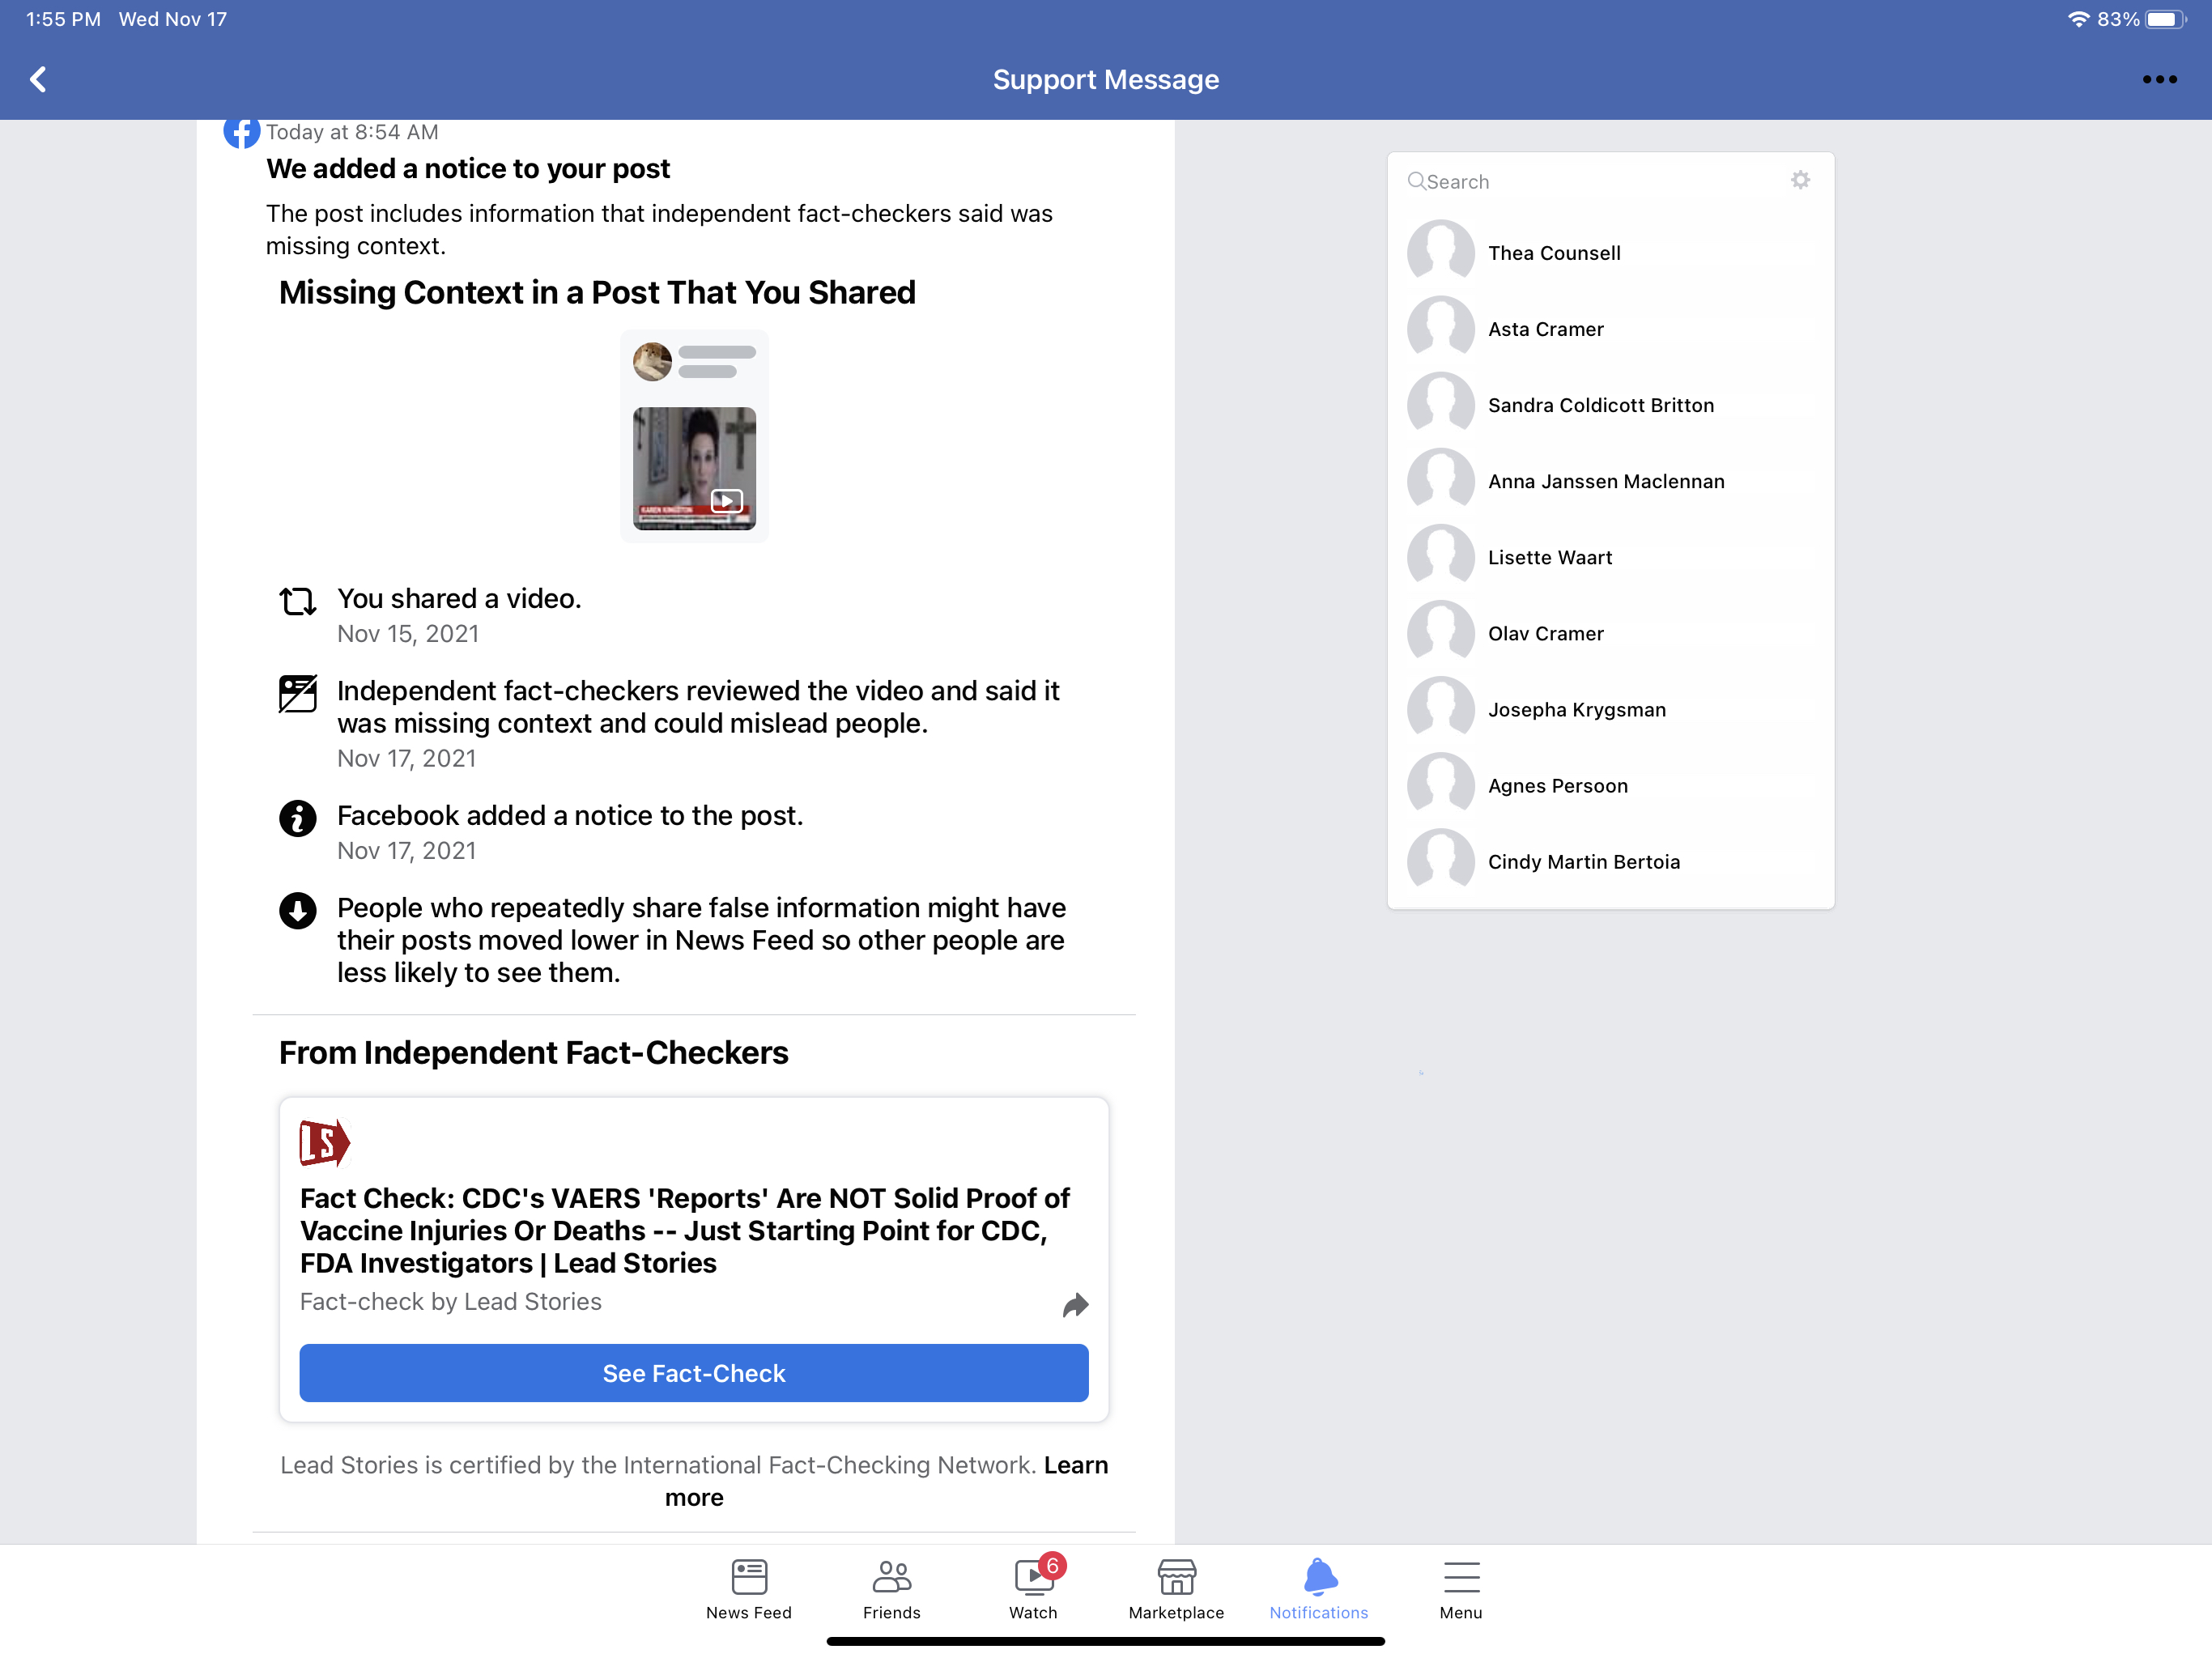The height and width of the screenshot is (1658, 2212).
Task: Click in the contacts Search field
Action: click(1596, 181)
